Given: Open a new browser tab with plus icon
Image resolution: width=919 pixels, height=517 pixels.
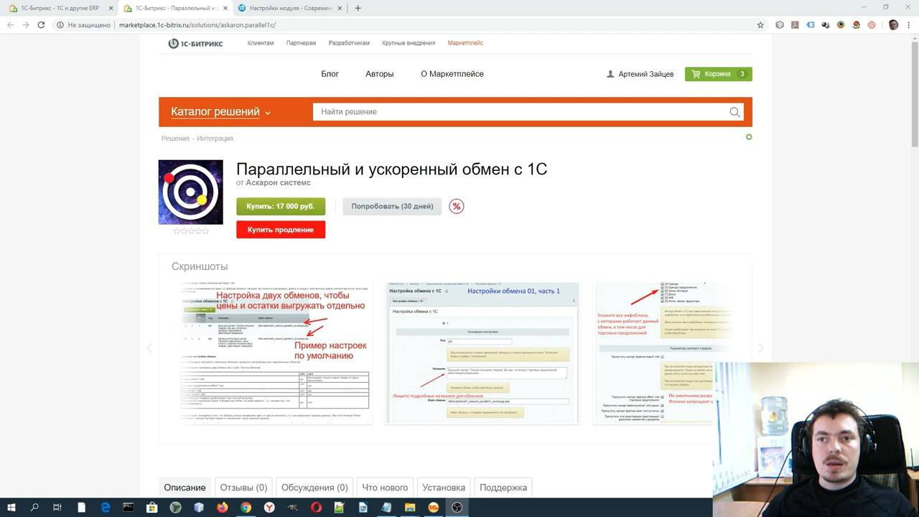Looking at the screenshot, I should 358,8.
